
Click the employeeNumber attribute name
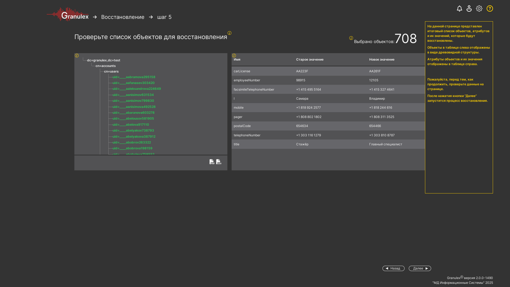(x=247, y=80)
